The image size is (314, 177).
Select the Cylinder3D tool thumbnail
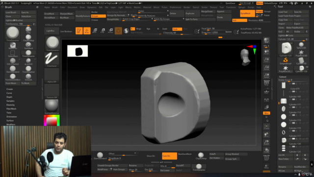point(301,61)
